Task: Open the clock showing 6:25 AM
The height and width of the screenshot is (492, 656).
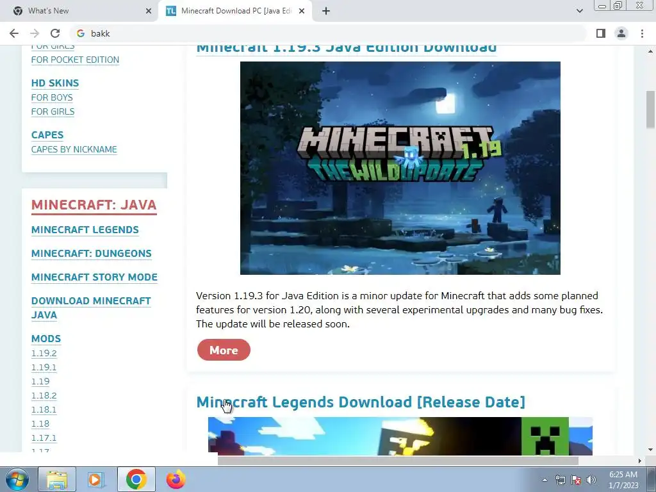Action: (623, 480)
